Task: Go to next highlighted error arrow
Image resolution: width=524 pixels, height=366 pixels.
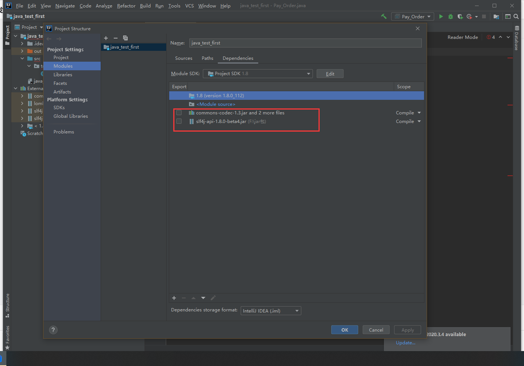Action: [508, 37]
